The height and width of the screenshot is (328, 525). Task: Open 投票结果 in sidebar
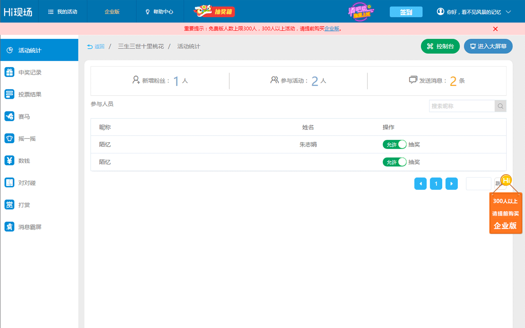tap(39, 95)
